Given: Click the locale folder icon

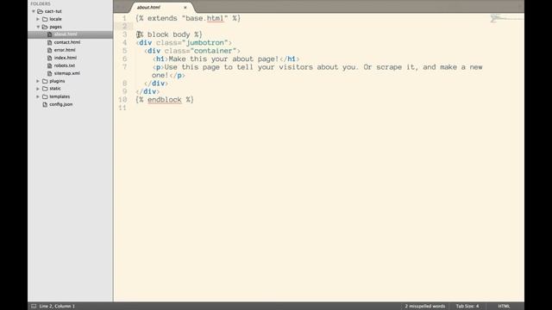Looking at the screenshot, I should pyautogui.click(x=45, y=19).
